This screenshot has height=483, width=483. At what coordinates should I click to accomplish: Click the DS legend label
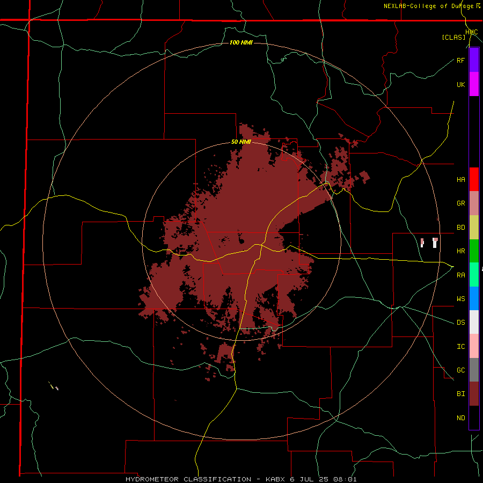click(x=461, y=323)
